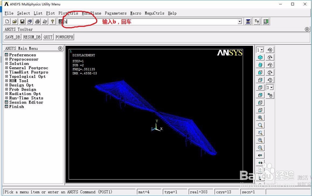Click the keyboard command prompt icon
This screenshot has width=312, height=196.
[x=61, y=22]
